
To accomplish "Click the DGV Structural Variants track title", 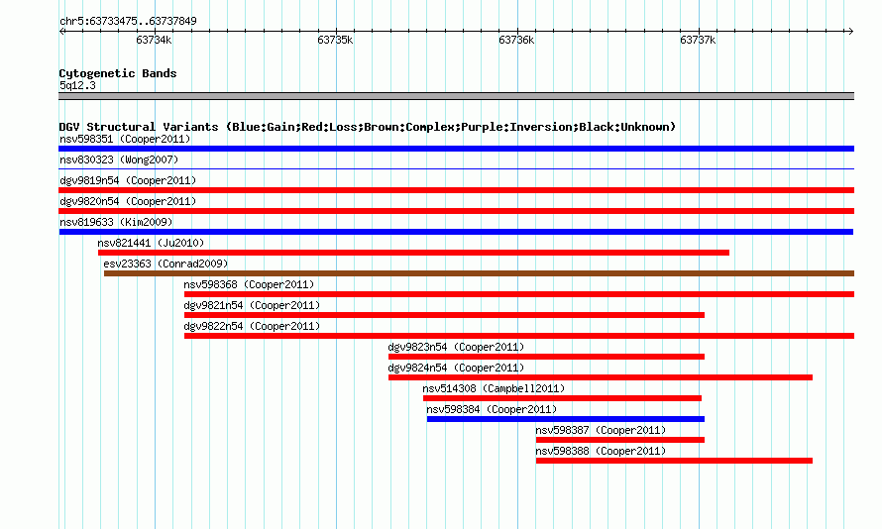I will 368,127.
